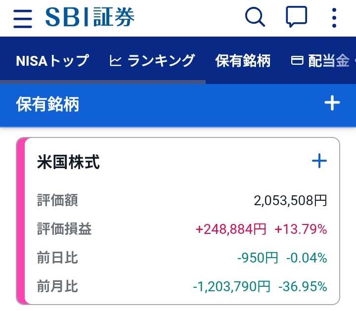Select the 評価損益 +248,884円 row

[x=182, y=229]
